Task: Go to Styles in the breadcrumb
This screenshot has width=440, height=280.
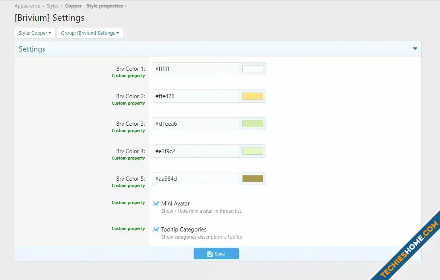Action: coord(52,6)
